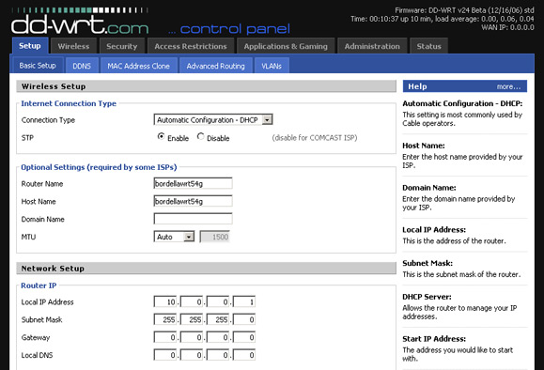Click second octet of Subnet Mask
544x370 pixels.
click(x=192, y=319)
